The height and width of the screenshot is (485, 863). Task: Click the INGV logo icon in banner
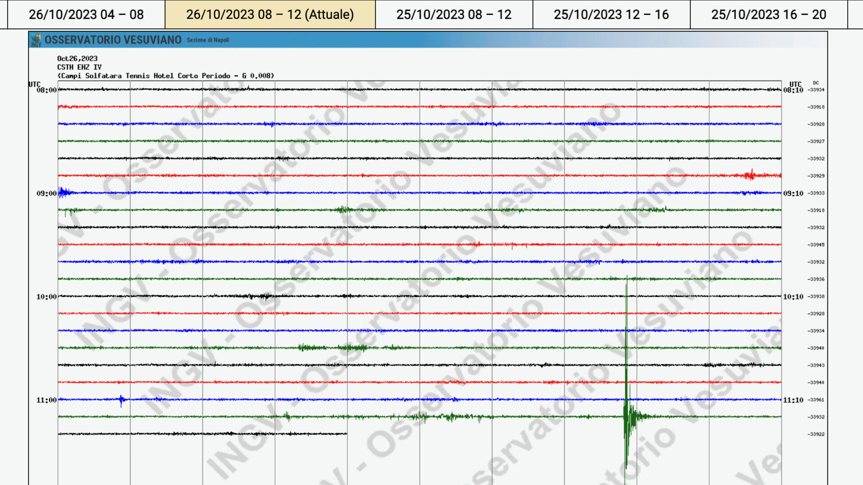(x=36, y=40)
